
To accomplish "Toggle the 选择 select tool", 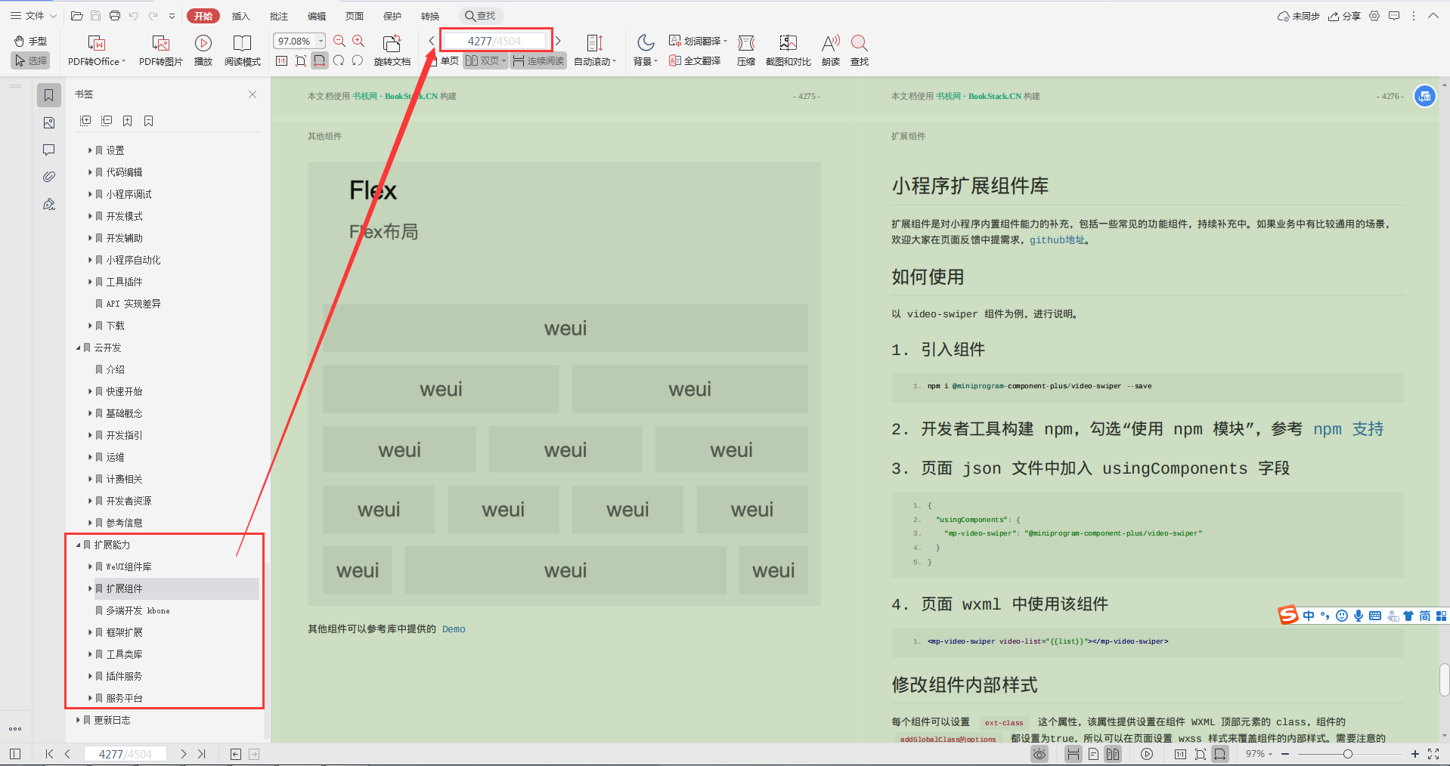I will (x=31, y=60).
